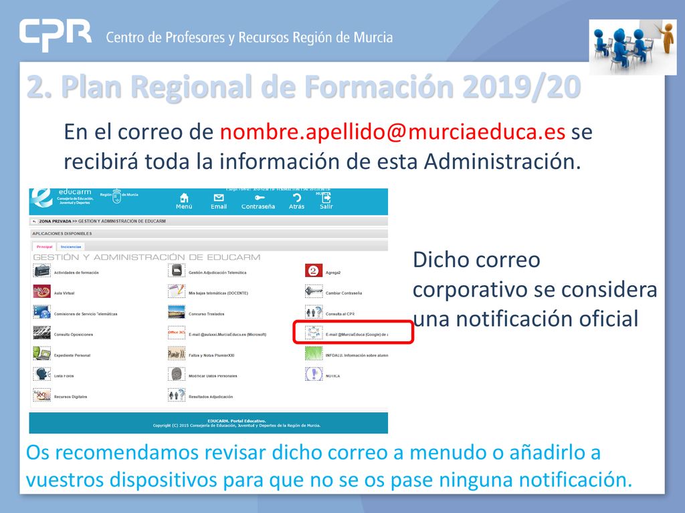This screenshot has width=685, height=513.
Task: Click the Consulta al CPR icon
Action: point(314,313)
